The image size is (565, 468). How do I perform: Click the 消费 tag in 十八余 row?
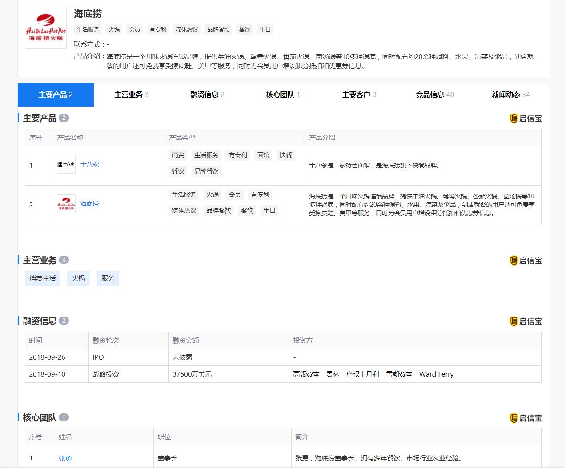click(x=178, y=155)
